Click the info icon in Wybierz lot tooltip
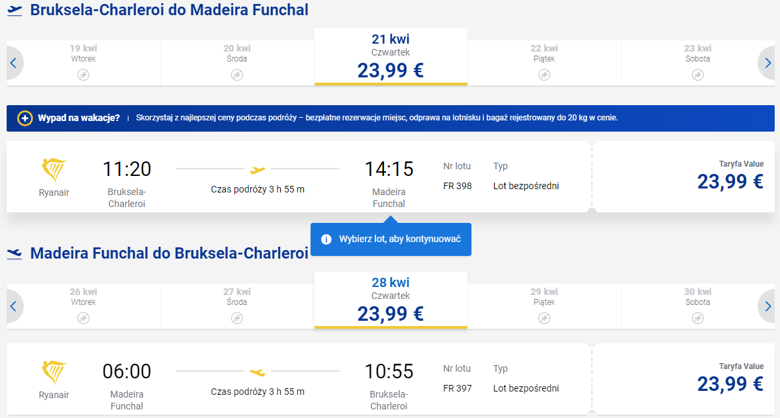The image size is (780, 418). (x=326, y=239)
